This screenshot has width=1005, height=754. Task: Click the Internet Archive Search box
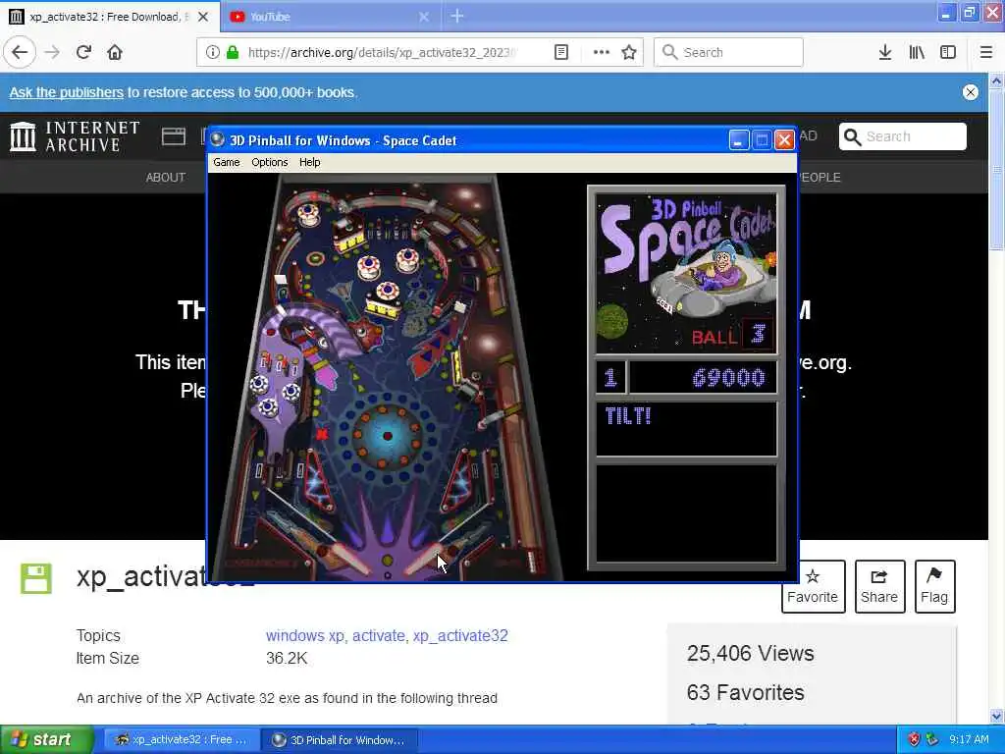click(903, 136)
